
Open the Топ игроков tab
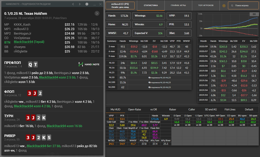coord(206,6)
